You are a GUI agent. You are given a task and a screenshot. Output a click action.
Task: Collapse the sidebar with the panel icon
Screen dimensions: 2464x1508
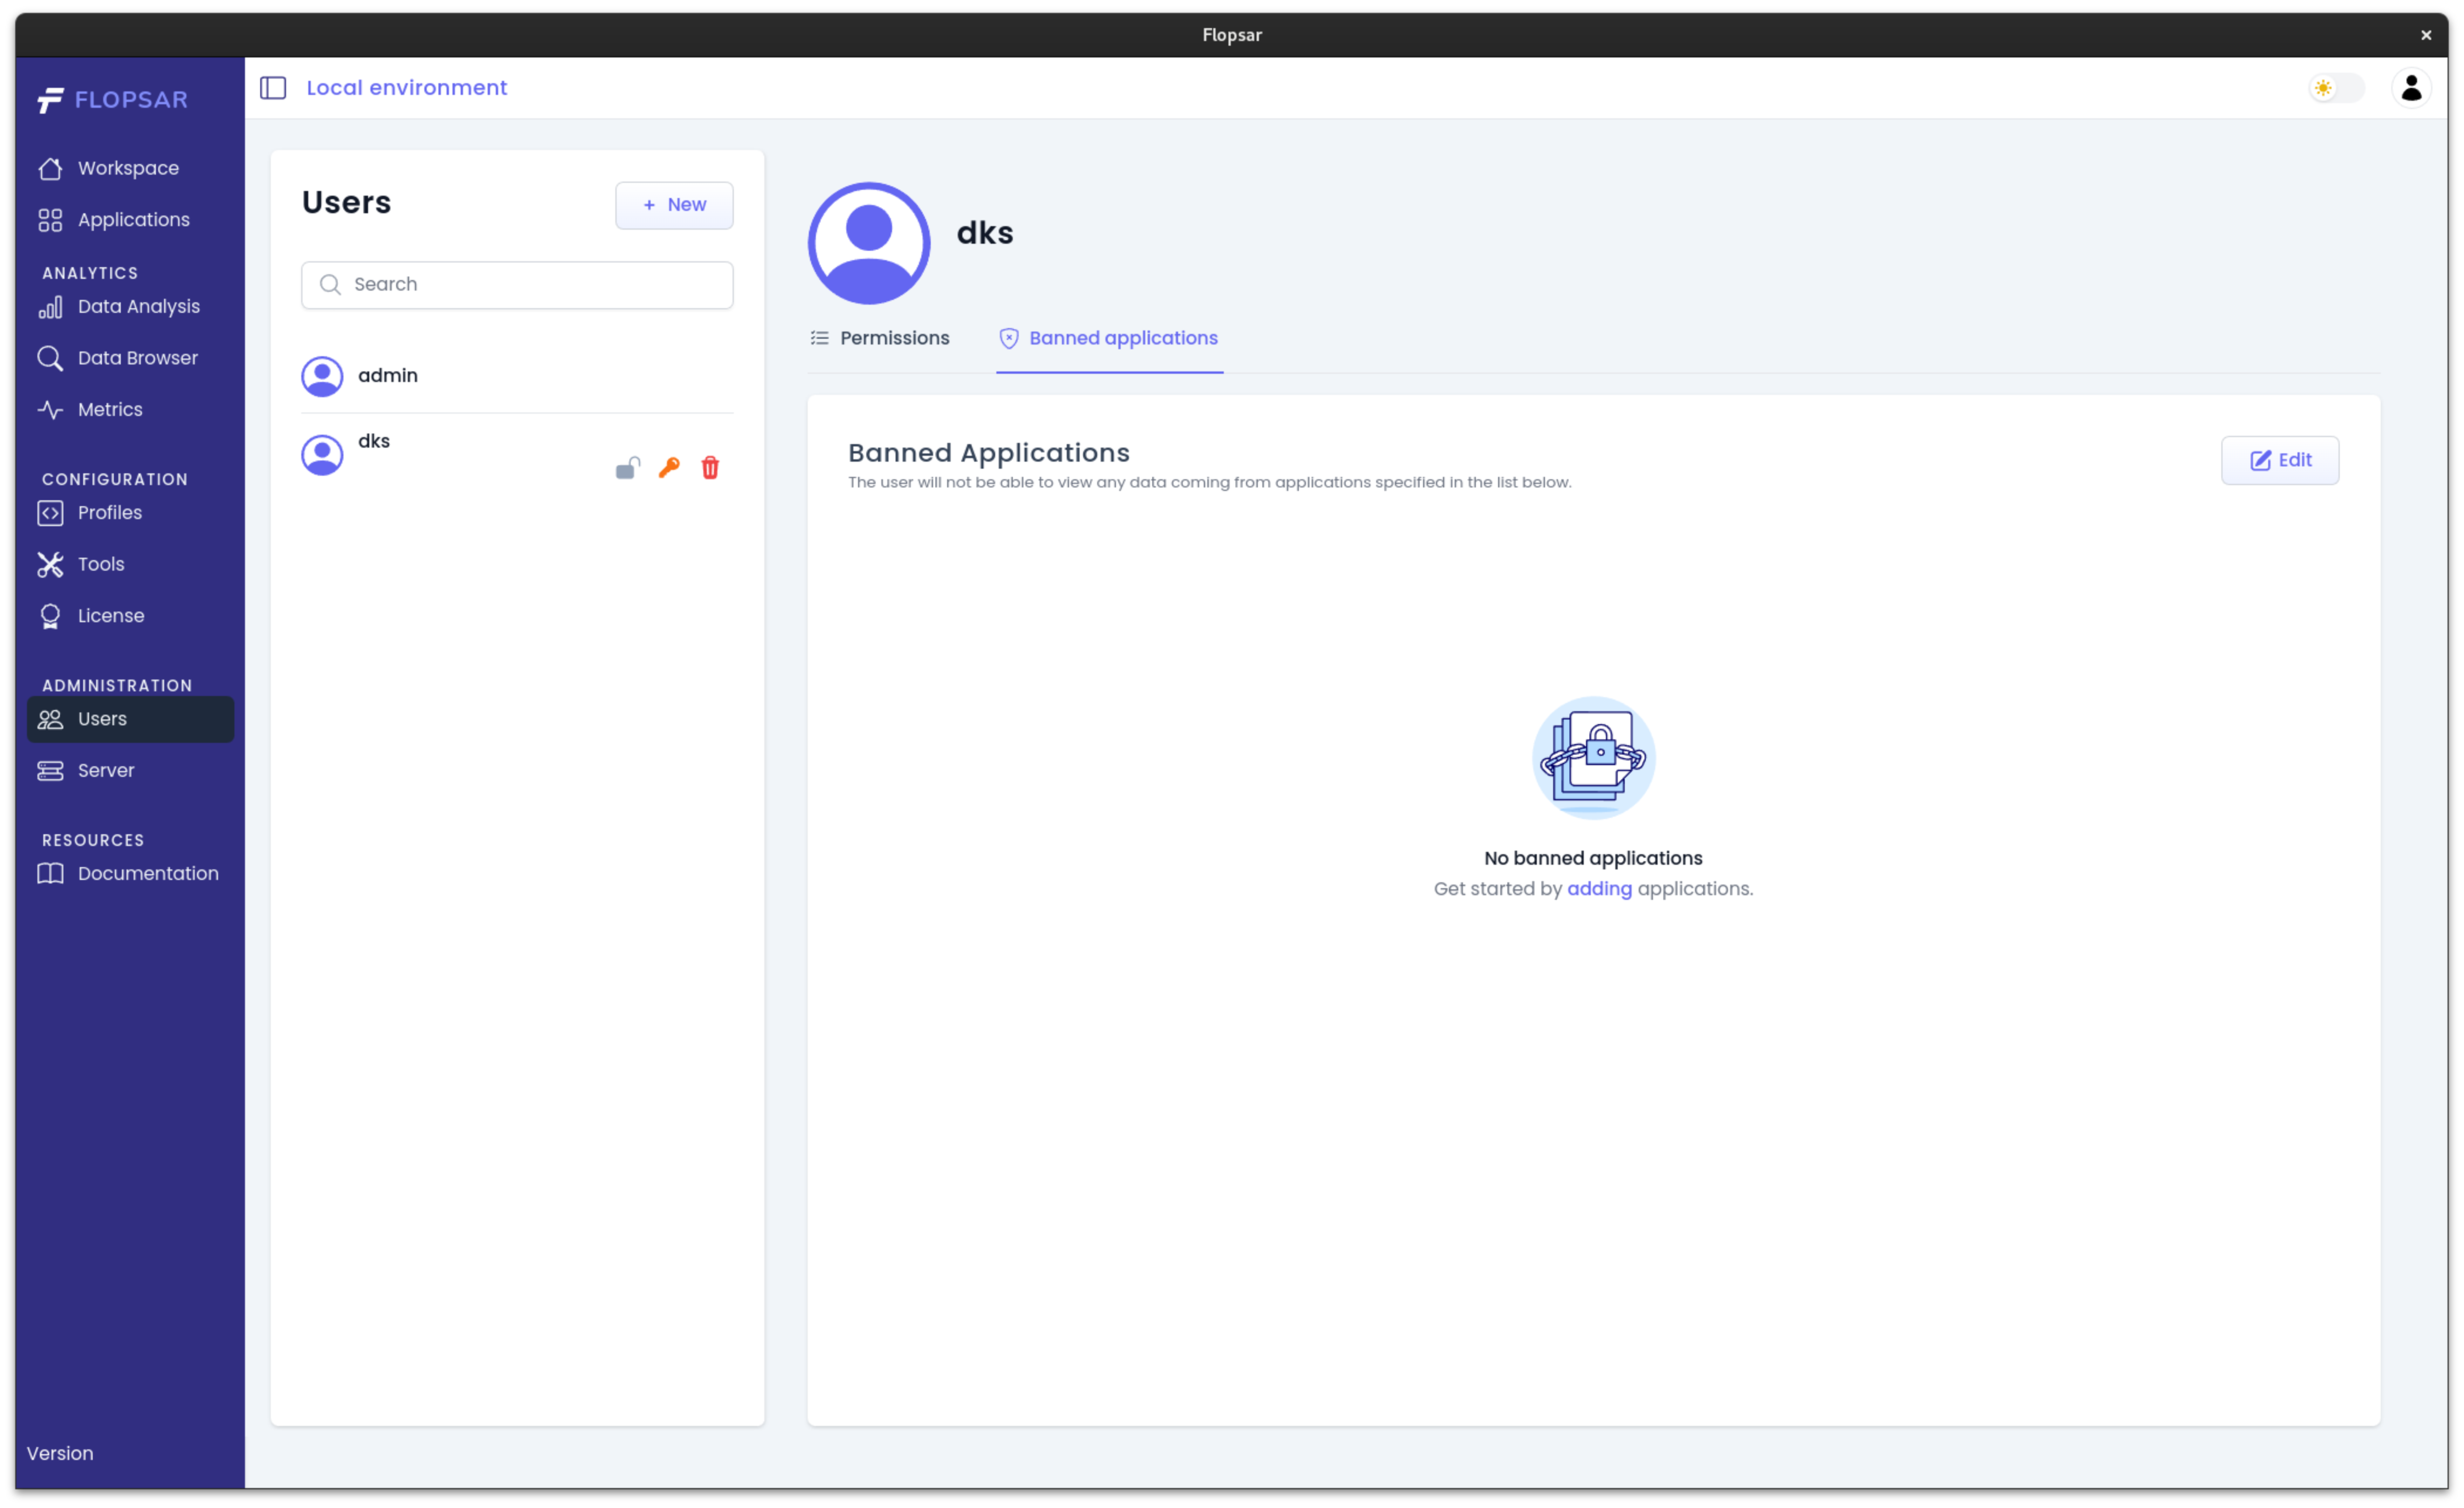point(273,88)
